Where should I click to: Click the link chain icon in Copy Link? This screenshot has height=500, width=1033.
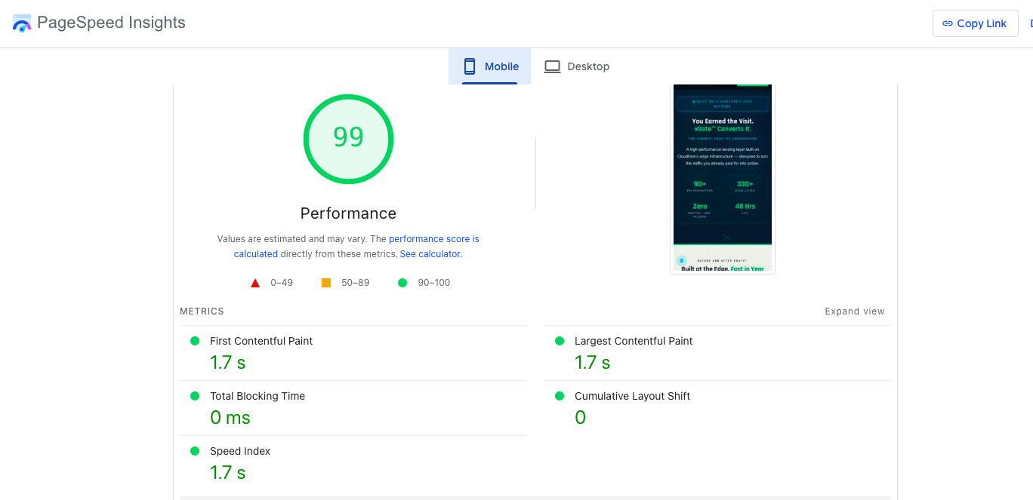(948, 23)
